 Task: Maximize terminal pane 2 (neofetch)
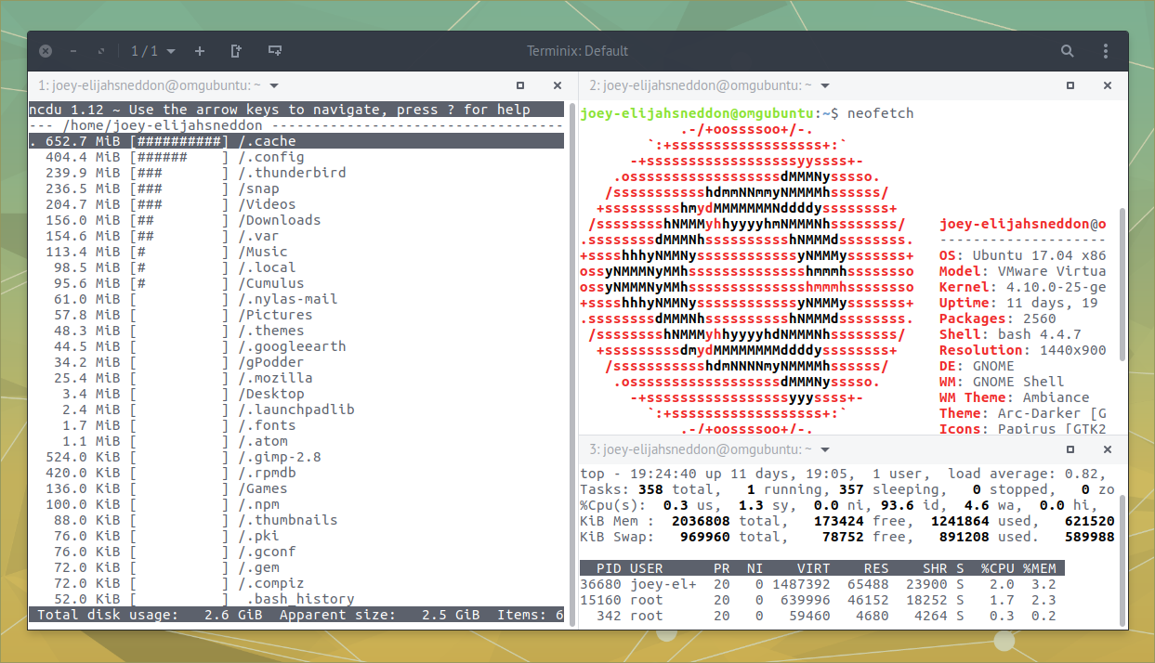[x=1070, y=85]
